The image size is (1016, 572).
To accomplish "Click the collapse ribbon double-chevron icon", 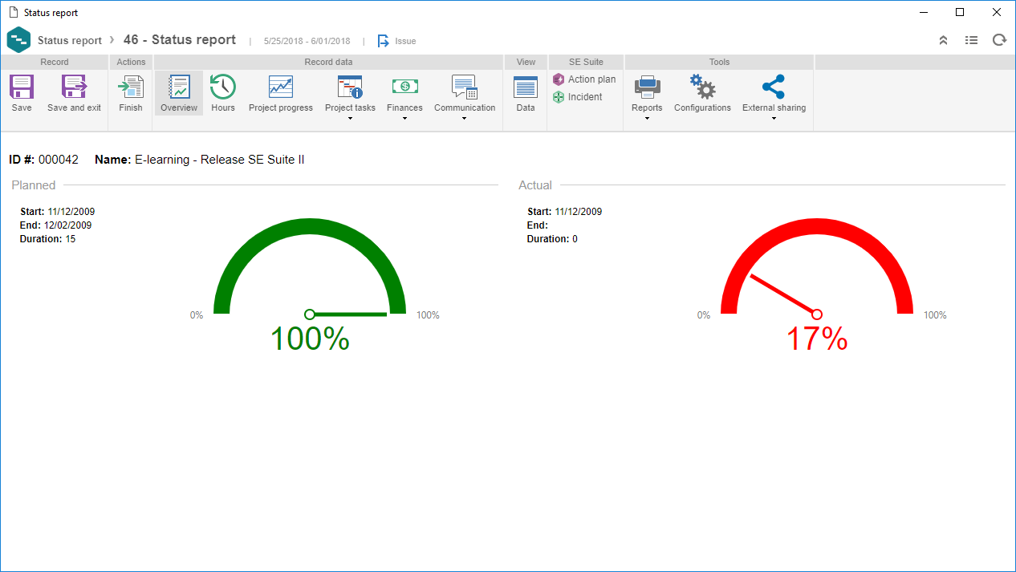I will (944, 40).
